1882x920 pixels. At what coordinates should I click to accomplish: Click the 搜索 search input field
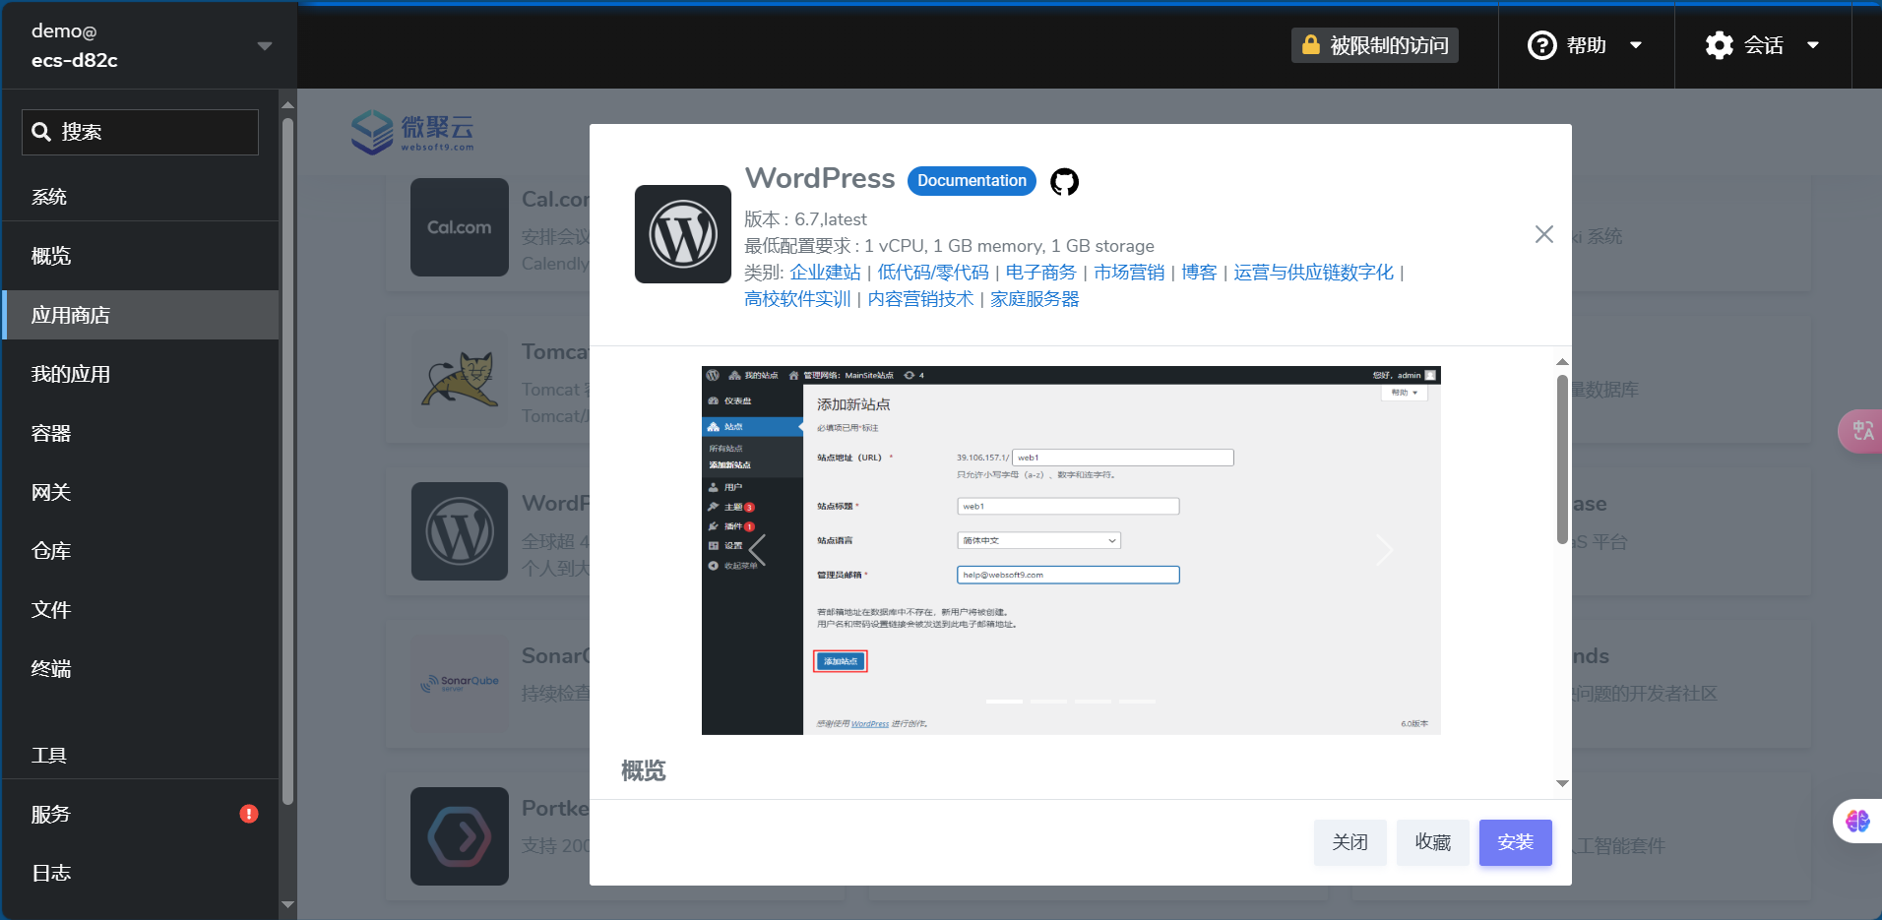click(141, 132)
